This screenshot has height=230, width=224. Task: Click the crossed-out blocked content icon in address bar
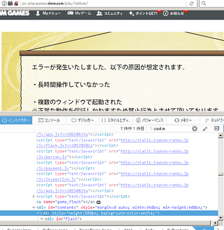(x=16, y=3)
